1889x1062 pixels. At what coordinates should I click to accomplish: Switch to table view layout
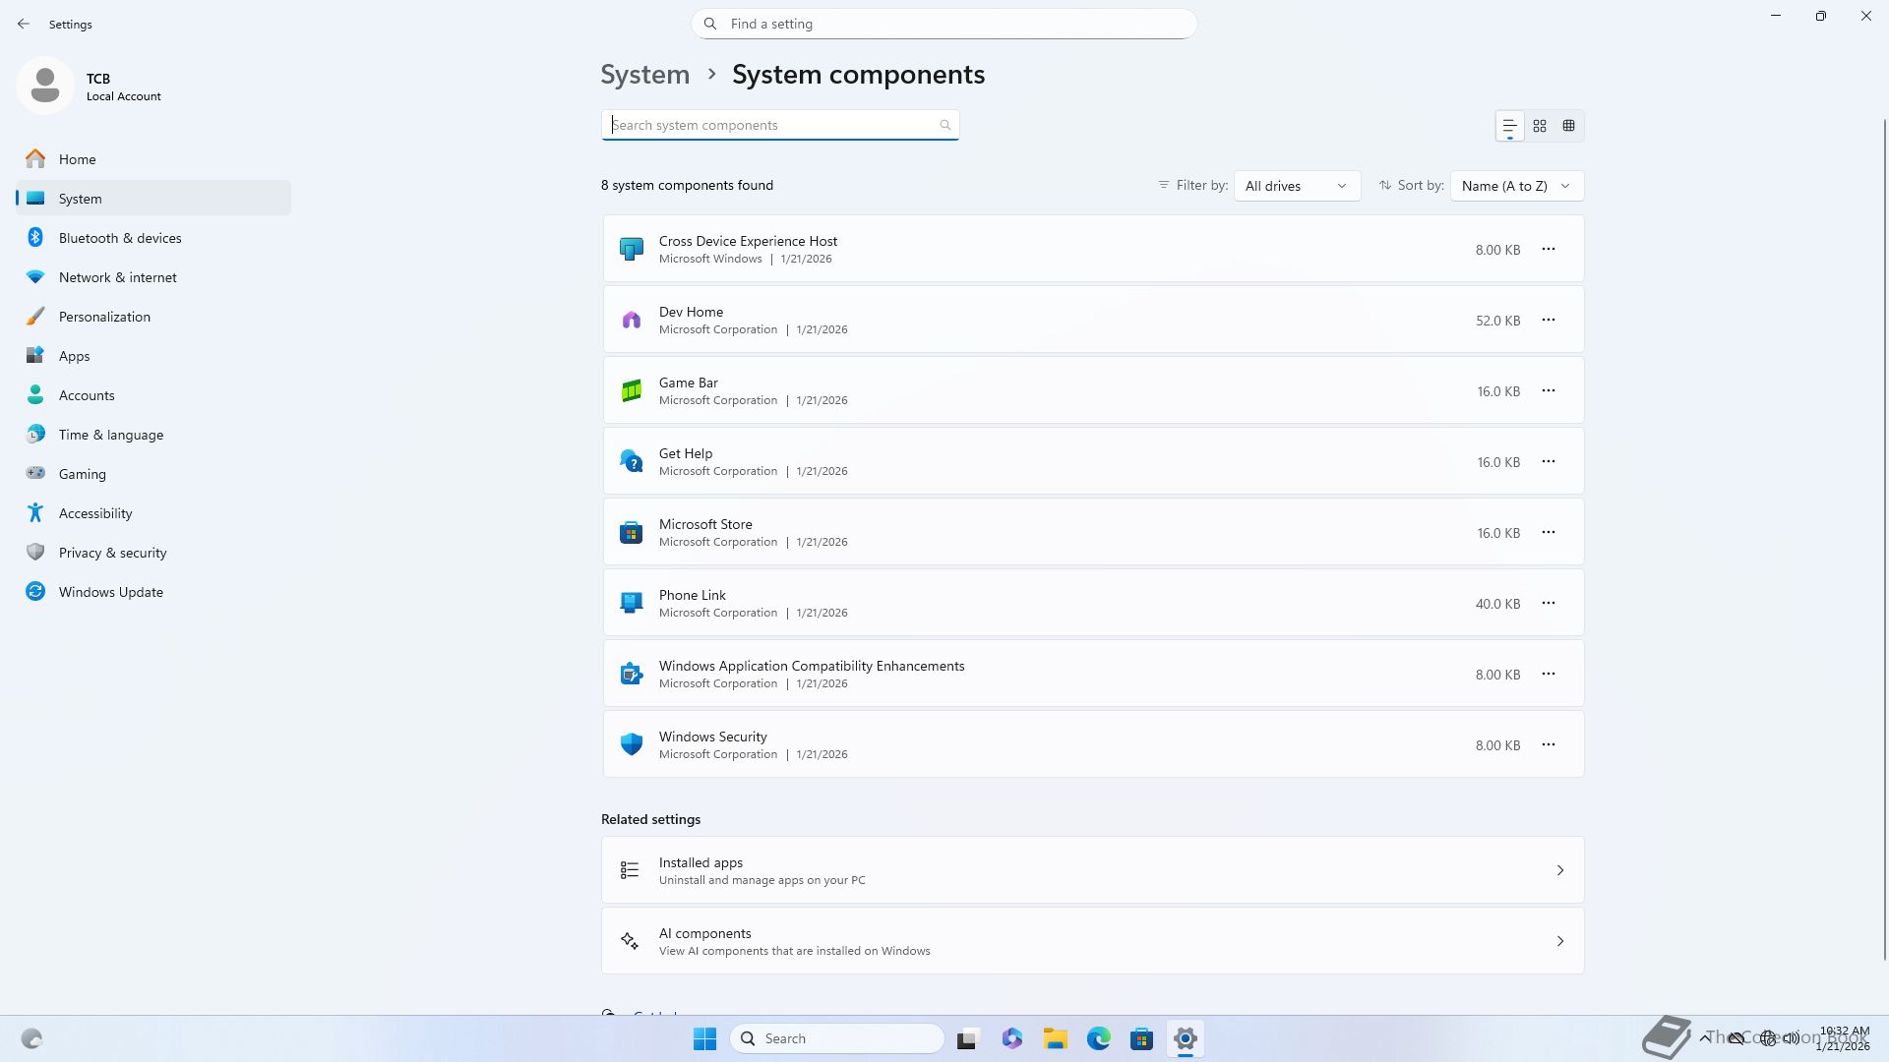pos(1569,126)
